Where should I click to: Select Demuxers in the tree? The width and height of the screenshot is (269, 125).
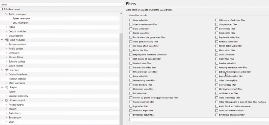click(14, 53)
